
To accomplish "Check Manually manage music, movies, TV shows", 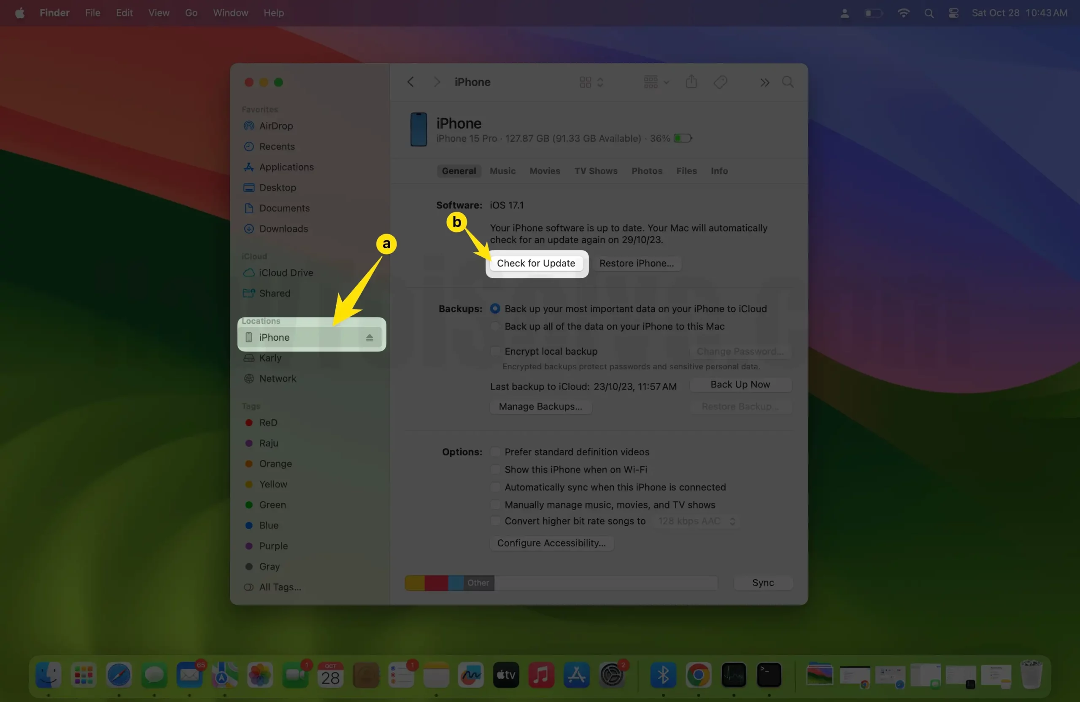I will pyautogui.click(x=495, y=505).
